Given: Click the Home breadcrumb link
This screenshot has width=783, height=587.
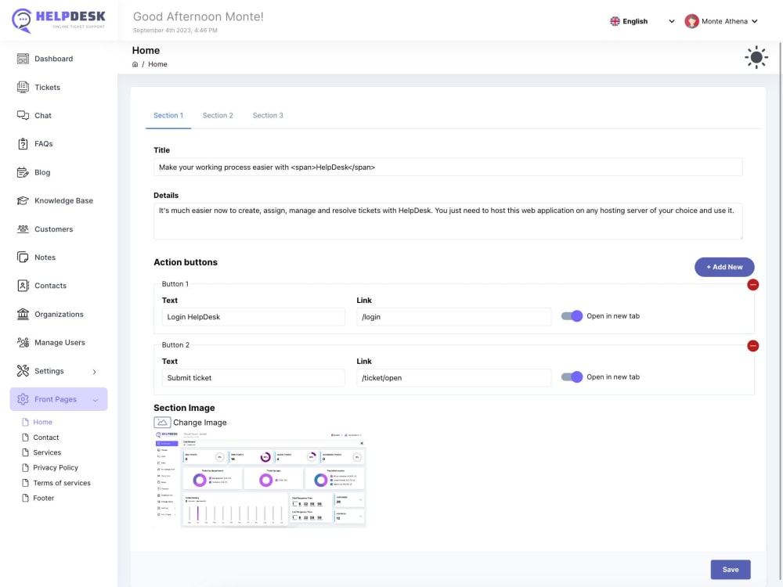Looking at the screenshot, I should pos(157,64).
